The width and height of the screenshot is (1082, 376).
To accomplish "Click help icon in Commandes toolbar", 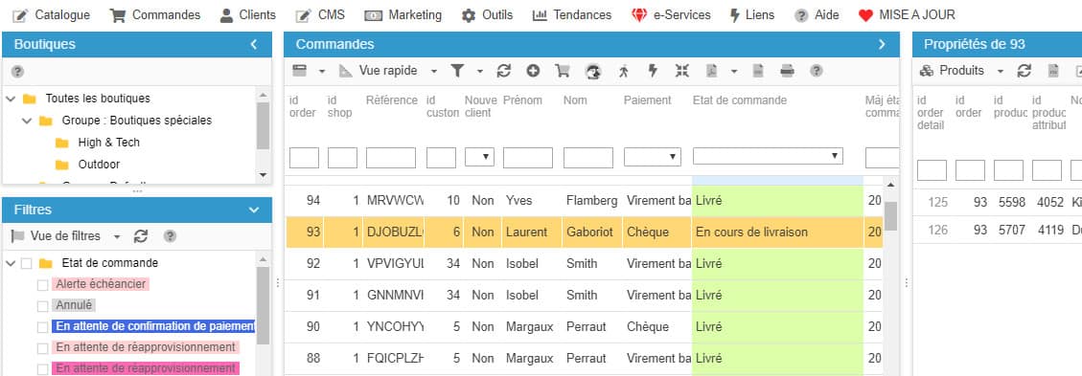I will tap(817, 71).
